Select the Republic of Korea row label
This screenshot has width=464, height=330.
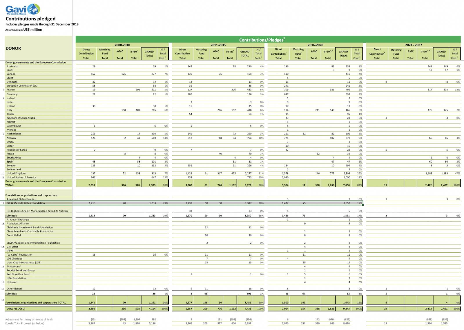17,150
